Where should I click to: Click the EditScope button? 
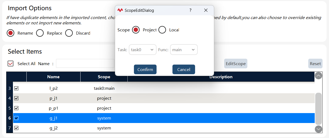[x=236, y=64]
